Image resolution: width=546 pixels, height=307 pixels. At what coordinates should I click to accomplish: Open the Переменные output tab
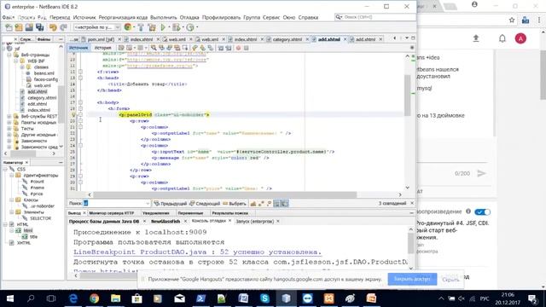click(190, 213)
